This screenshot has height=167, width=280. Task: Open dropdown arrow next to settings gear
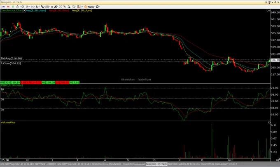(x=99, y=7)
